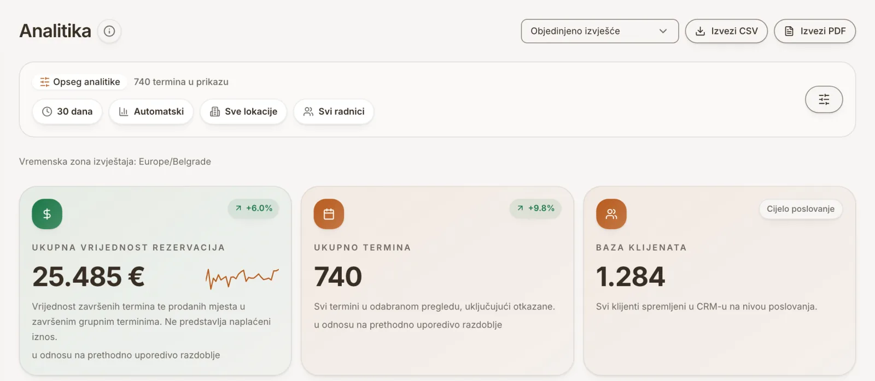Screen dimensions: 875x381
Task: Select the 30 dana time range chip
Action: coord(67,111)
